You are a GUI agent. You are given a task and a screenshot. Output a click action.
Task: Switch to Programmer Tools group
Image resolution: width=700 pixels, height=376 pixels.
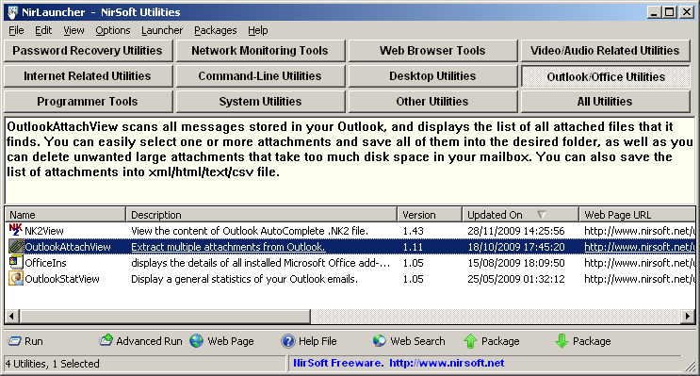88,102
